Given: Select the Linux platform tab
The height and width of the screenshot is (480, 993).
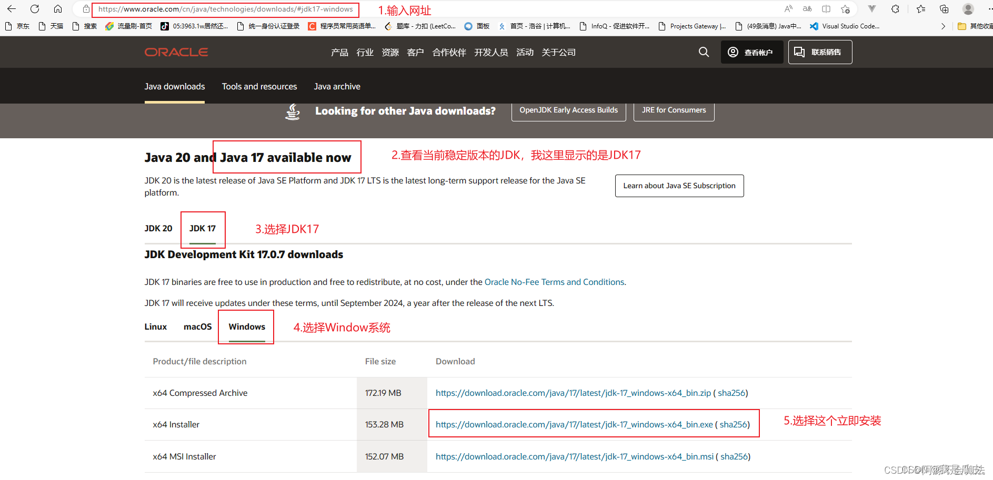Looking at the screenshot, I should click(156, 326).
